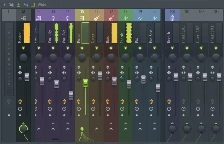Click the Chords track synth wave icon
Viewport: 224px width, 144px height.
point(125,18)
